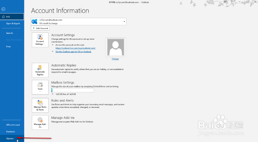Click the feedback person icon in title bar
This screenshot has width=258, height=142.
point(225,2)
